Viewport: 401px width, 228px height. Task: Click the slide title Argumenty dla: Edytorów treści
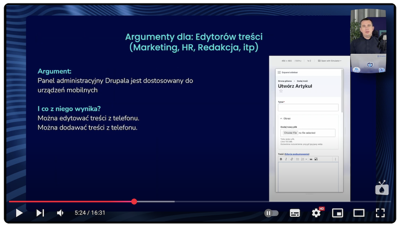pyautogui.click(x=194, y=37)
